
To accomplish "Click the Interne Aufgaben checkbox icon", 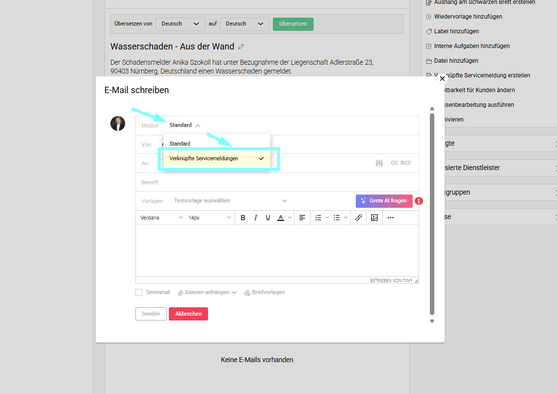I will click(x=429, y=46).
